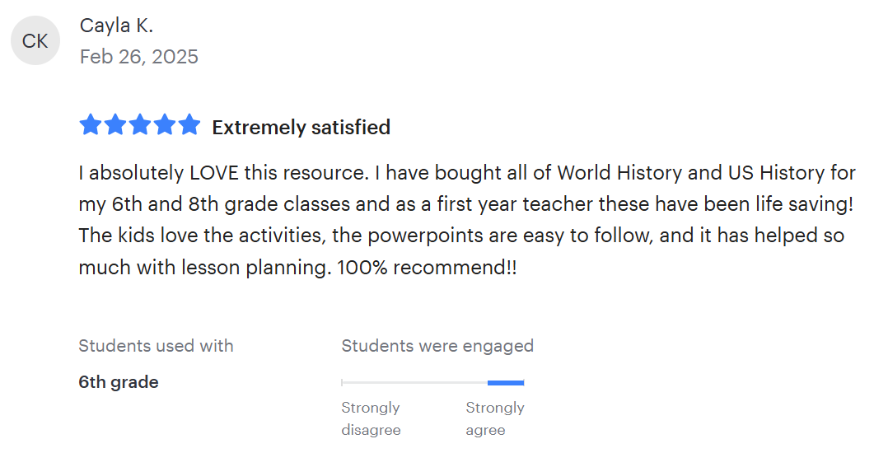This screenshot has height=453, width=888.
Task: Click the first blue rating star
Action: point(90,125)
